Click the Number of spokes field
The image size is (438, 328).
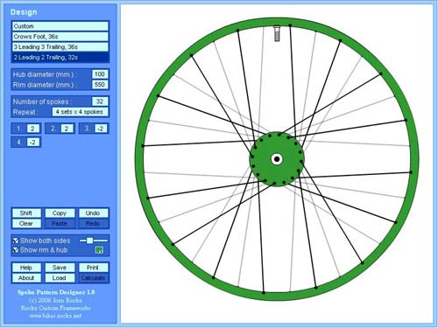100,101
